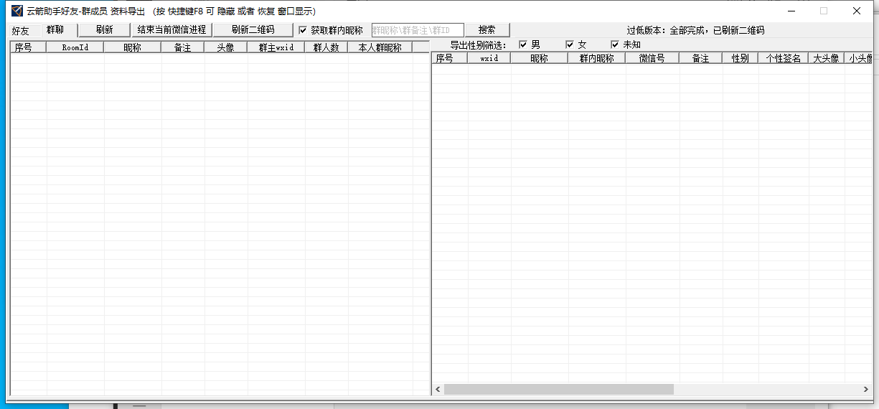Screen dimensions: 879x409
Task: Click 刷新二维码 button
Action: click(253, 30)
